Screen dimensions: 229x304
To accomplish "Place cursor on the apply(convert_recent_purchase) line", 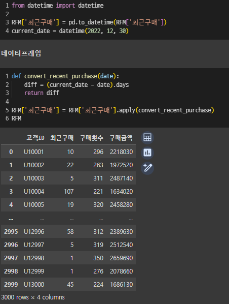I will pyautogui.click(x=113, y=110).
